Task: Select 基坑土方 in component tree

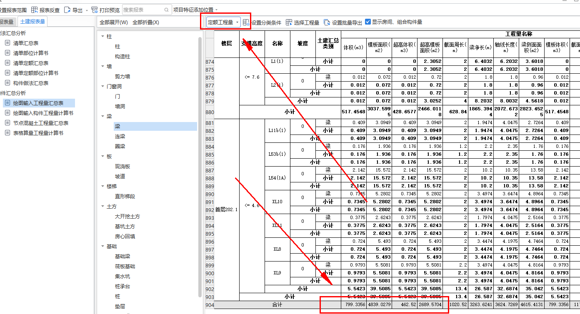Action: (125, 226)
